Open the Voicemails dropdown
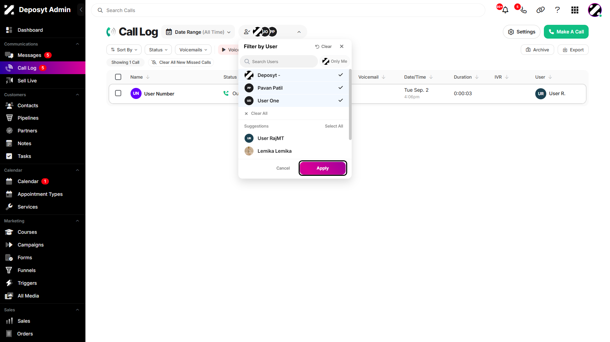 (x=193, y=50)
